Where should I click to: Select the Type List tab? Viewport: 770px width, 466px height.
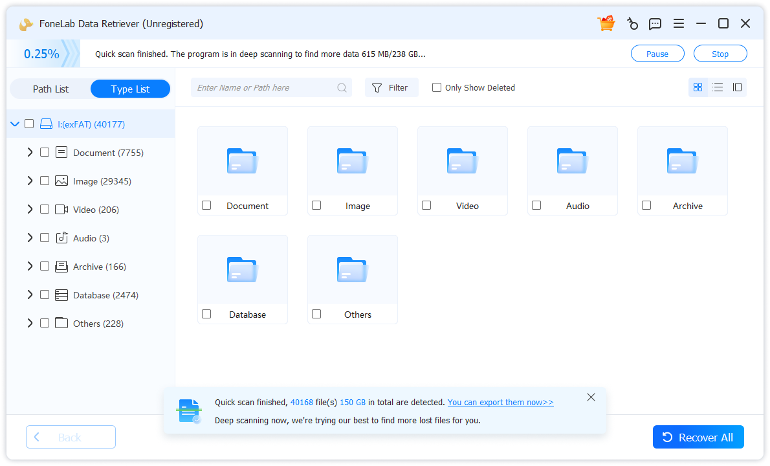tap(130, 88)
